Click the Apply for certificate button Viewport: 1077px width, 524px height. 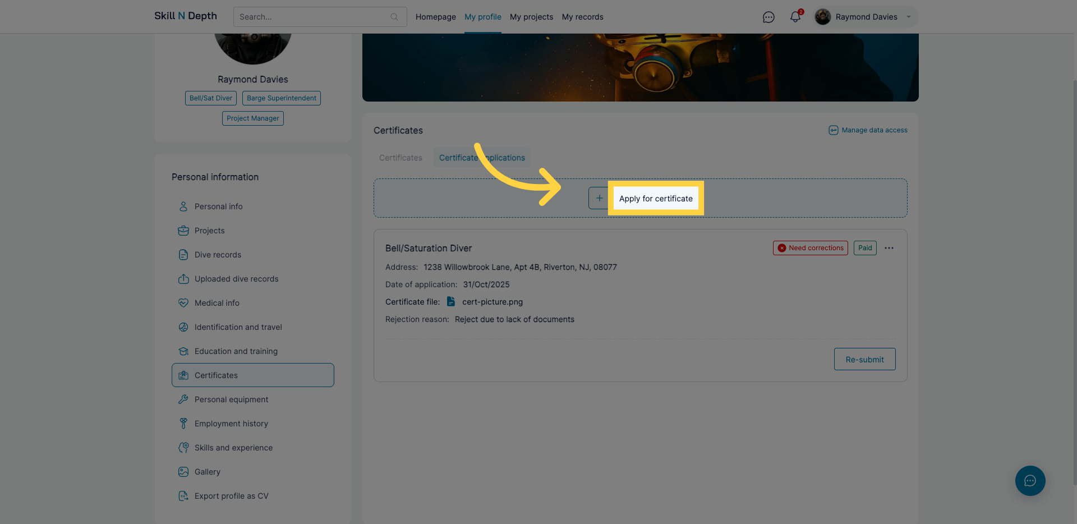[x=655, y=198]
